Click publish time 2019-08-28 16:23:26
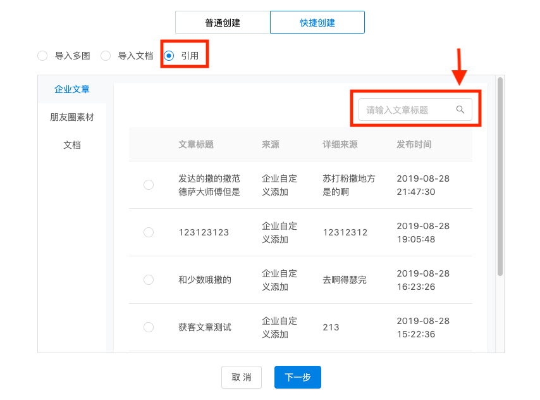This screenshot has height=400, width=540. [x=423, y=280]
